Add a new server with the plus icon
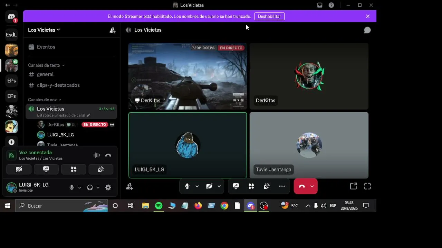442x248 pixels. pyautogui.click(x=11, y=142)
